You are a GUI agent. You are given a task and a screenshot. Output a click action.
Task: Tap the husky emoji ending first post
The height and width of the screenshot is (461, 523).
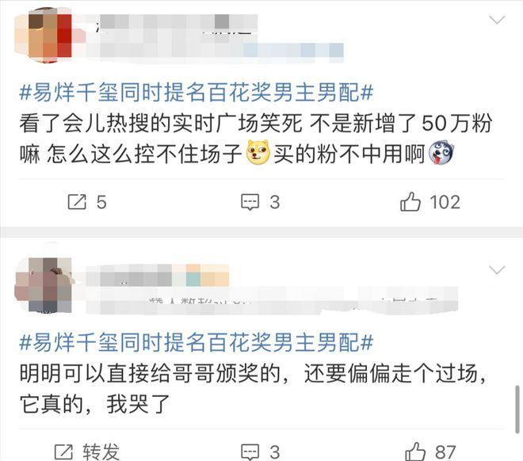441,153
